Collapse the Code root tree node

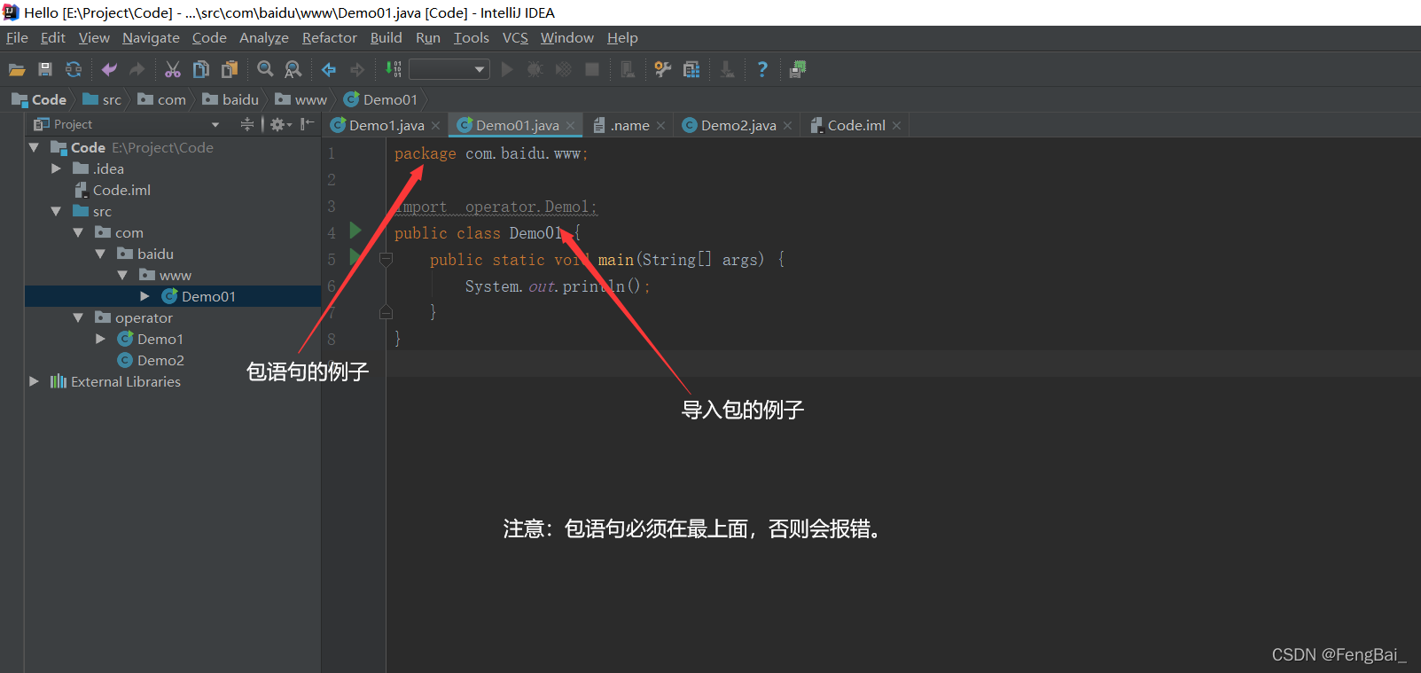(x=34, y=148)
